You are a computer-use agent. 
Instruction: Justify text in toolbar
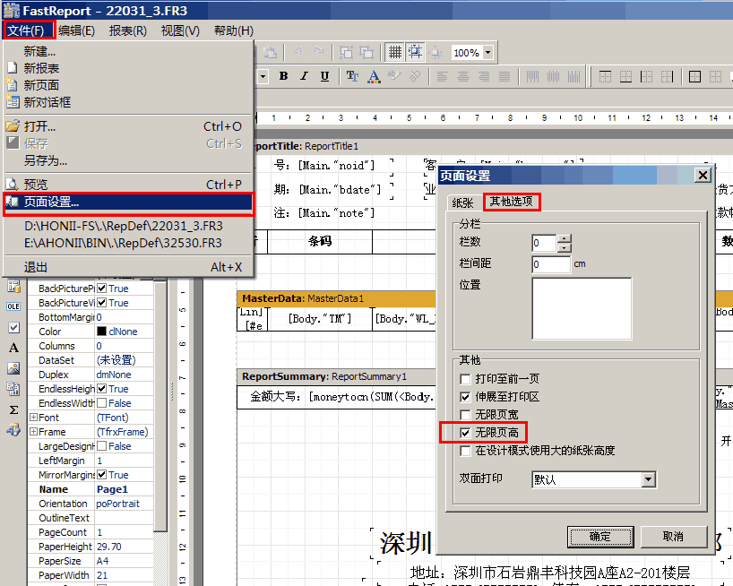pyautogui.click(x=504, y=76)
